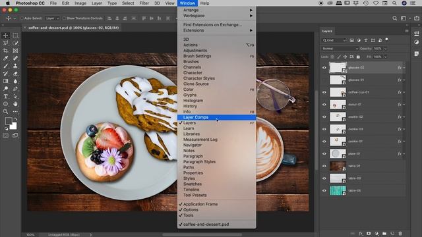422x237 pixels.
Task: Click the search icon in options bar
Action: click(394, 18)
